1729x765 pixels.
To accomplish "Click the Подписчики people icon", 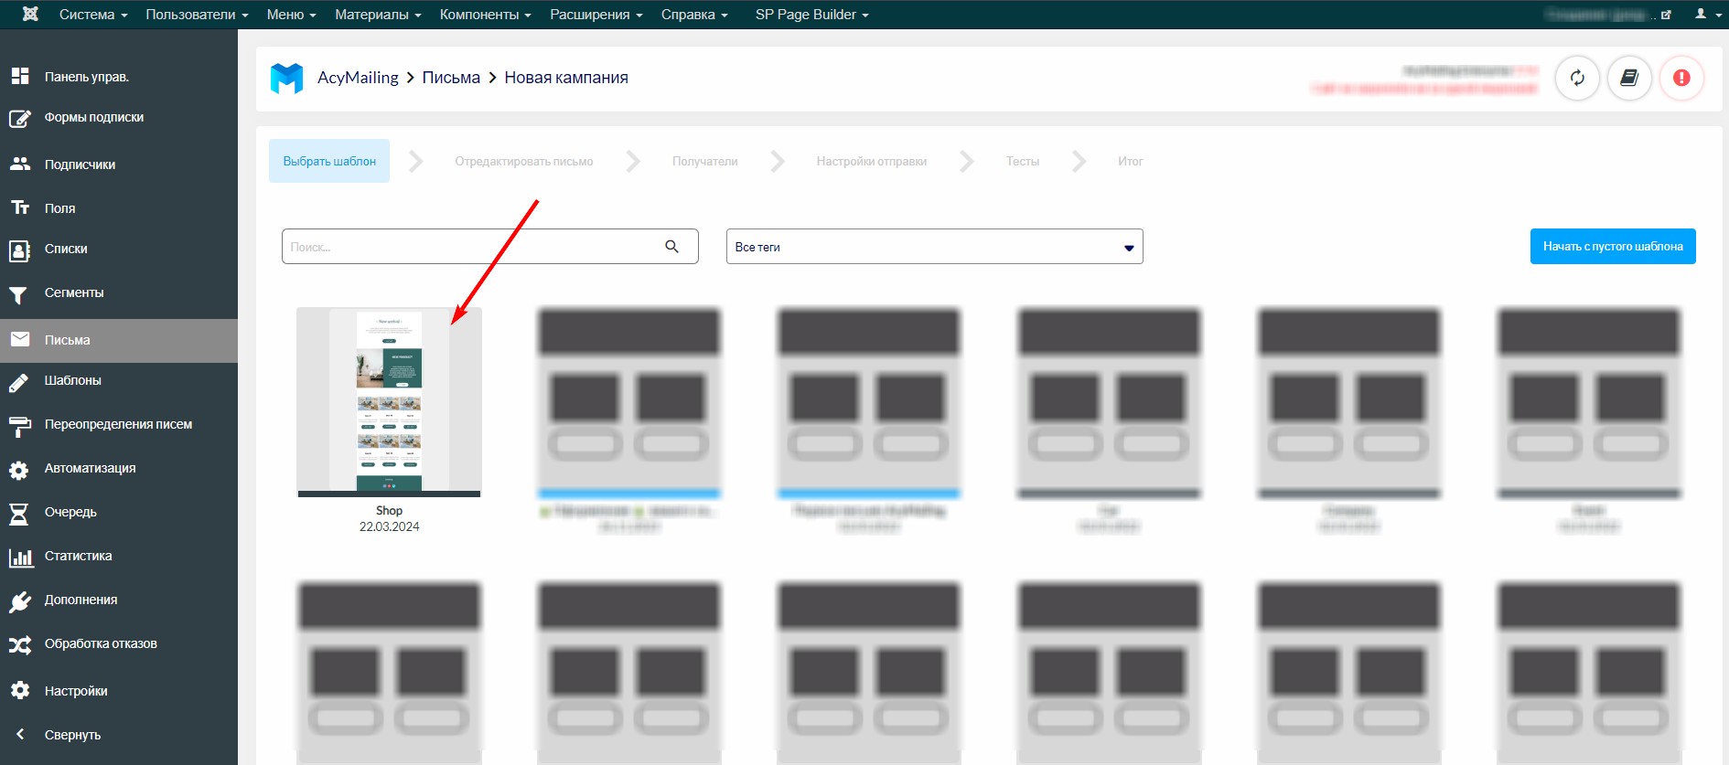I will [x=20, y=164].
